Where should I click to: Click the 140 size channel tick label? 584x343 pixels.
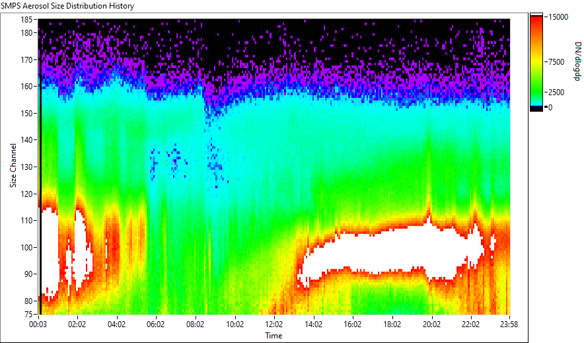(27, 140)
